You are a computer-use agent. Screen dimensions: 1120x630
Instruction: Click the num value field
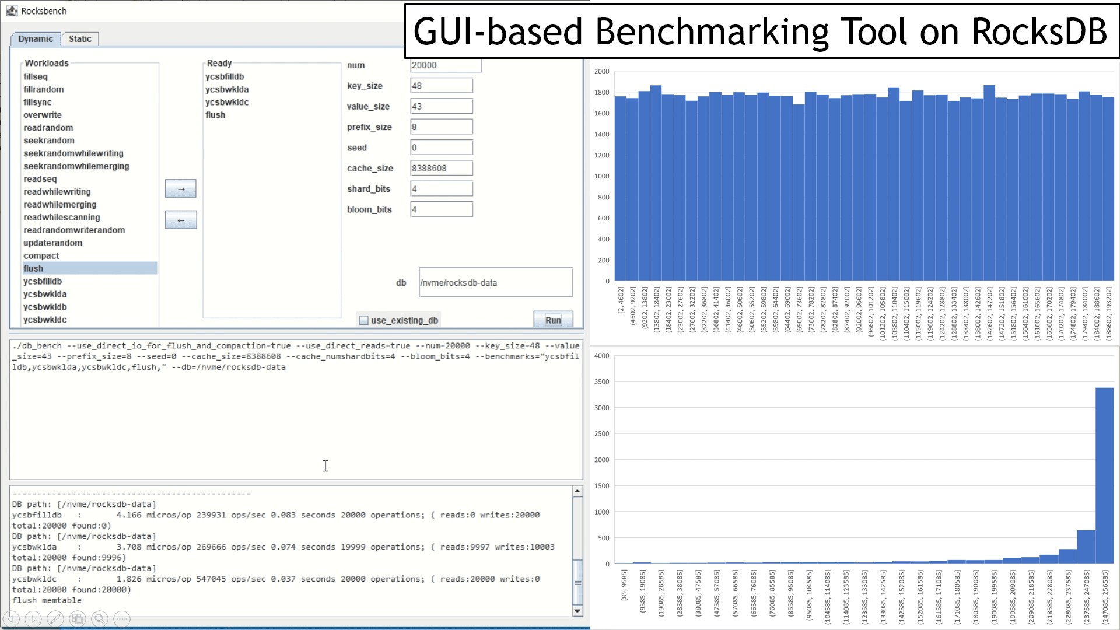pyautogui.click(x=445, y=65)
